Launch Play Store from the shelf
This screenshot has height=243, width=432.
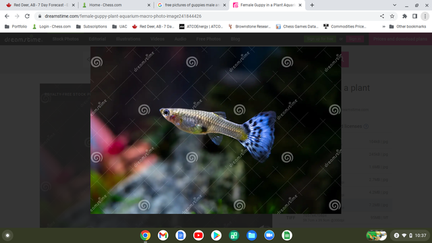coord(216,236)
